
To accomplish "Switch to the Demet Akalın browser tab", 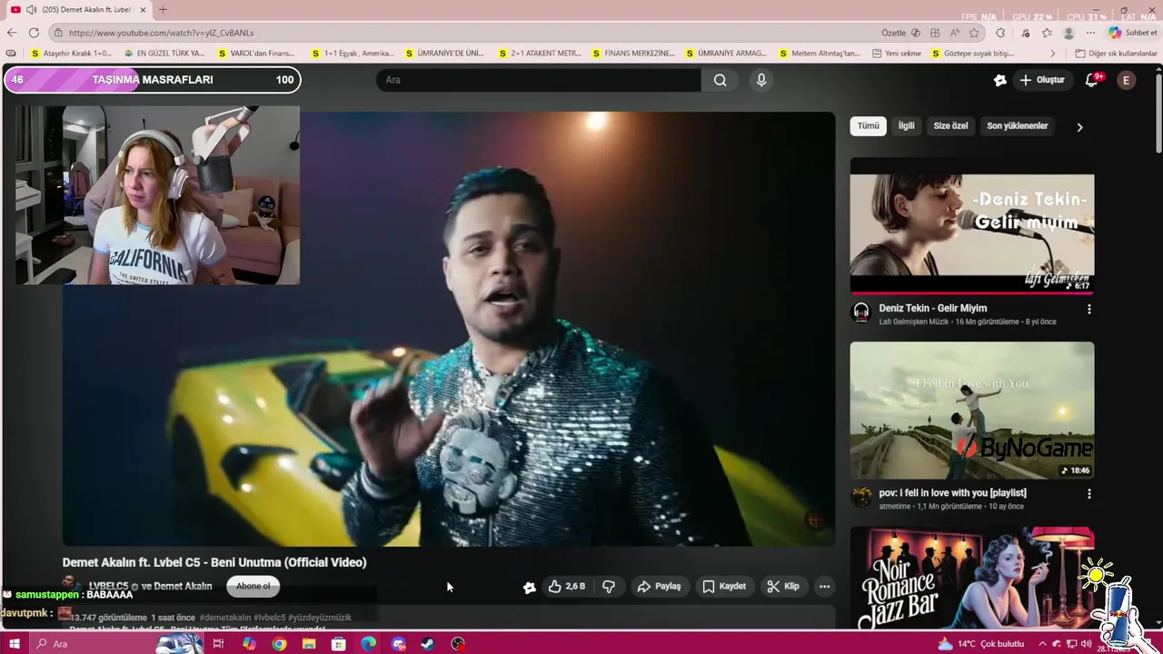I will click(80, 9).
